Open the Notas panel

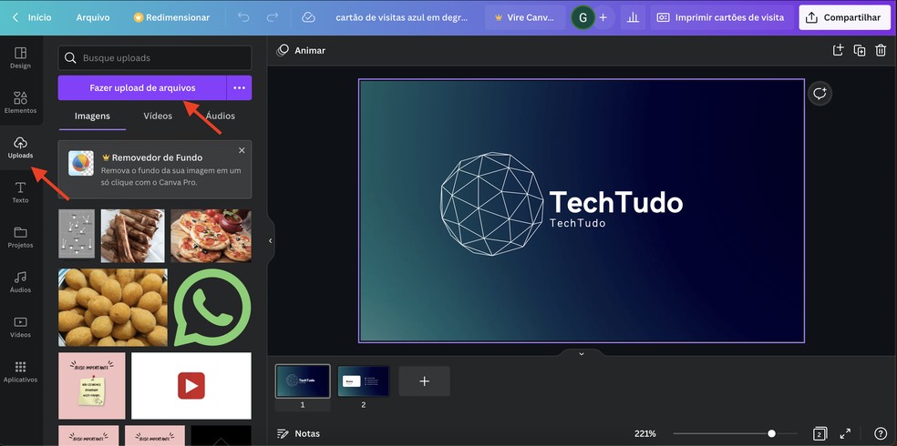pyautogui.click(x=298, y=433)
